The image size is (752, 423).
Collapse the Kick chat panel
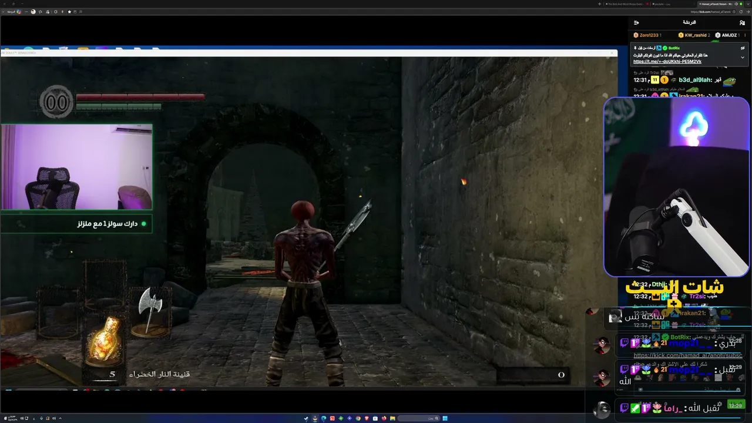click(636, 23)
